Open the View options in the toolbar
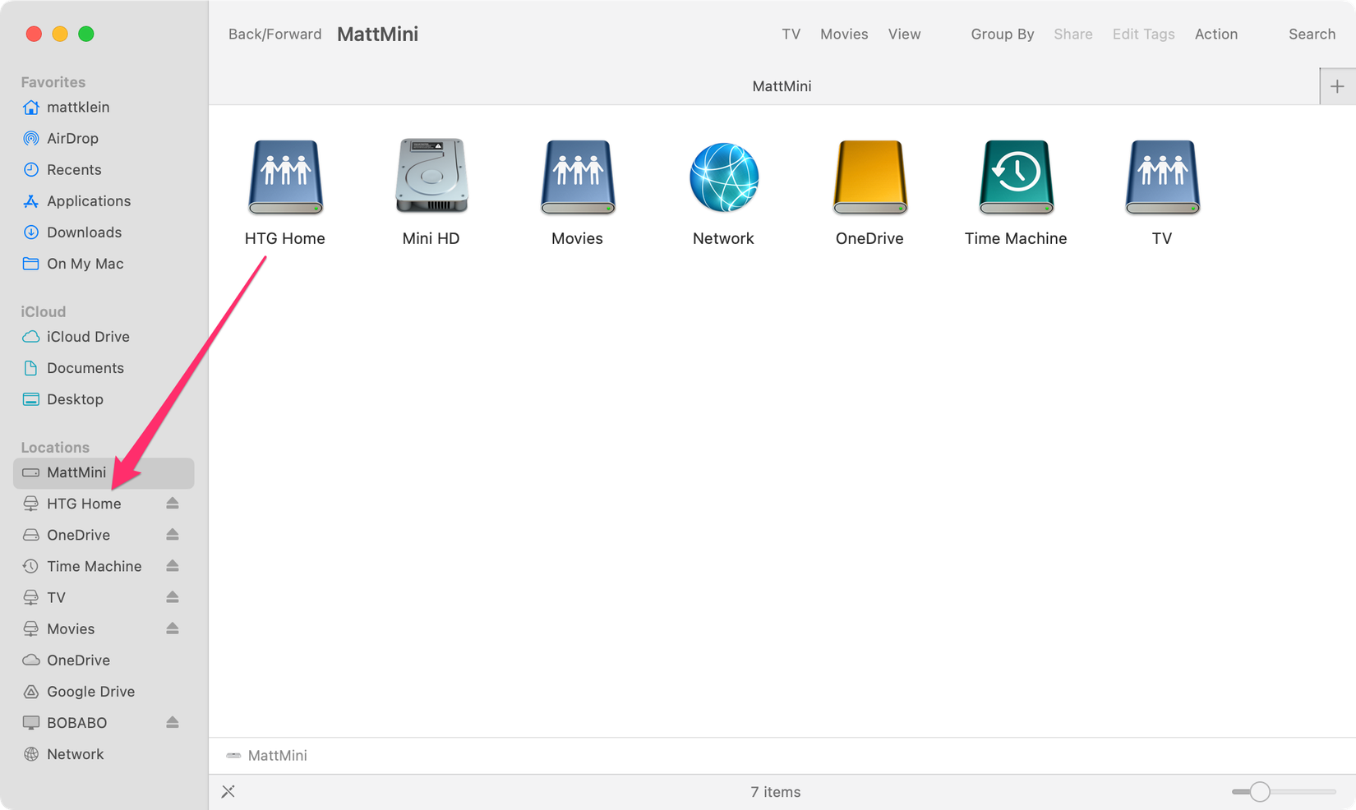The width and height of the screenshot is (1356, 810). 904,34
